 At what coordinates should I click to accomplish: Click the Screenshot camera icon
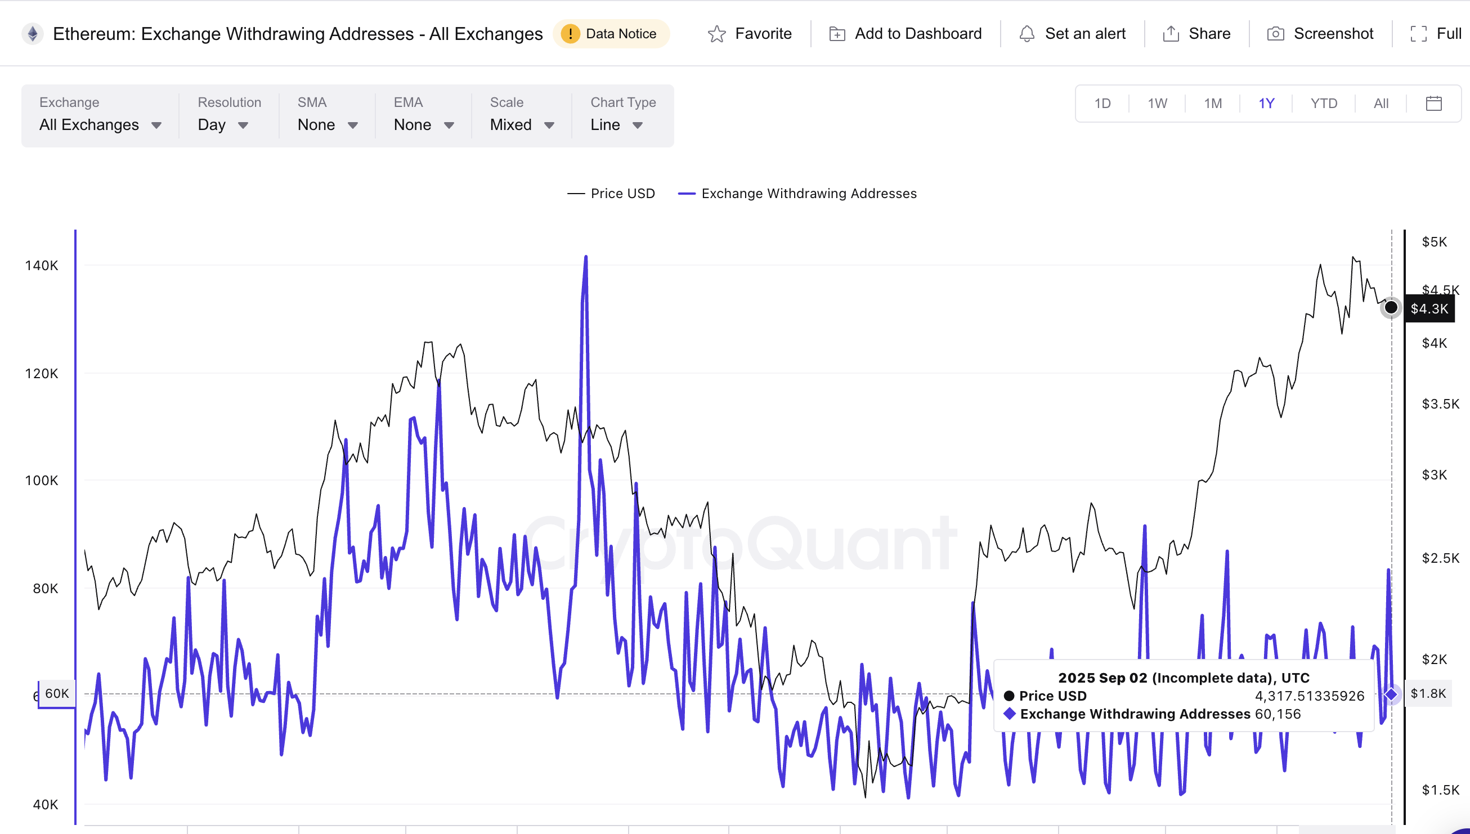pyautogui.click(x=1275, y=34)
